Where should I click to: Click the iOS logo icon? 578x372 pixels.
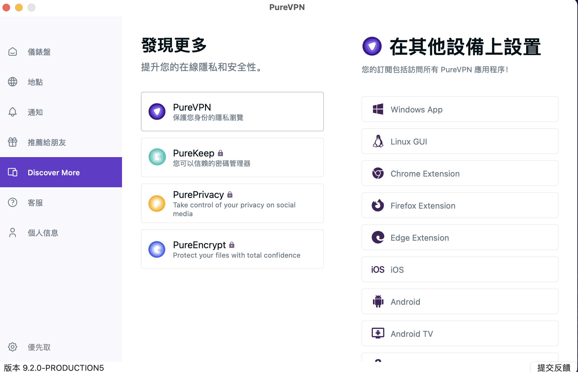pyautogui.click(x=378, y=270)
